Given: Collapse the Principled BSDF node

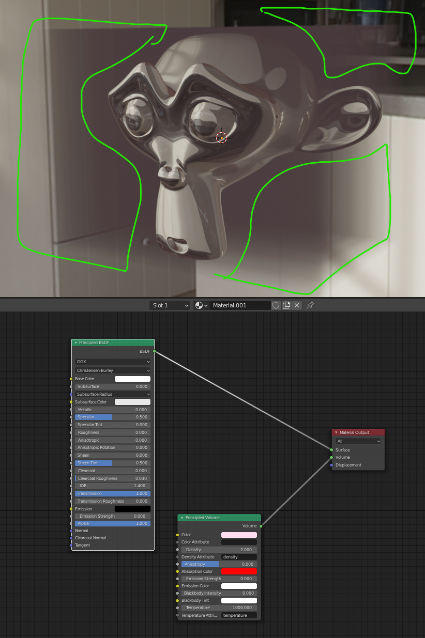Looking at the screenshot, I should click(x=75, y=343).
